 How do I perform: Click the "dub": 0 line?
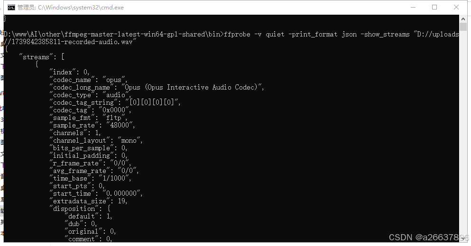point(81,224)
